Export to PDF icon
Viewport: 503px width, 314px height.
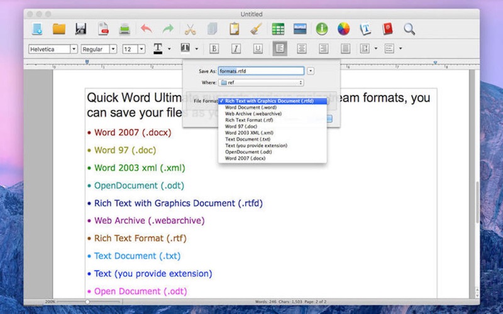(103, 28)
